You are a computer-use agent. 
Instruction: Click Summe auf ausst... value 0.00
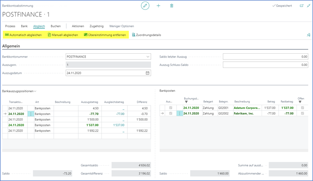tap(288, 165)
